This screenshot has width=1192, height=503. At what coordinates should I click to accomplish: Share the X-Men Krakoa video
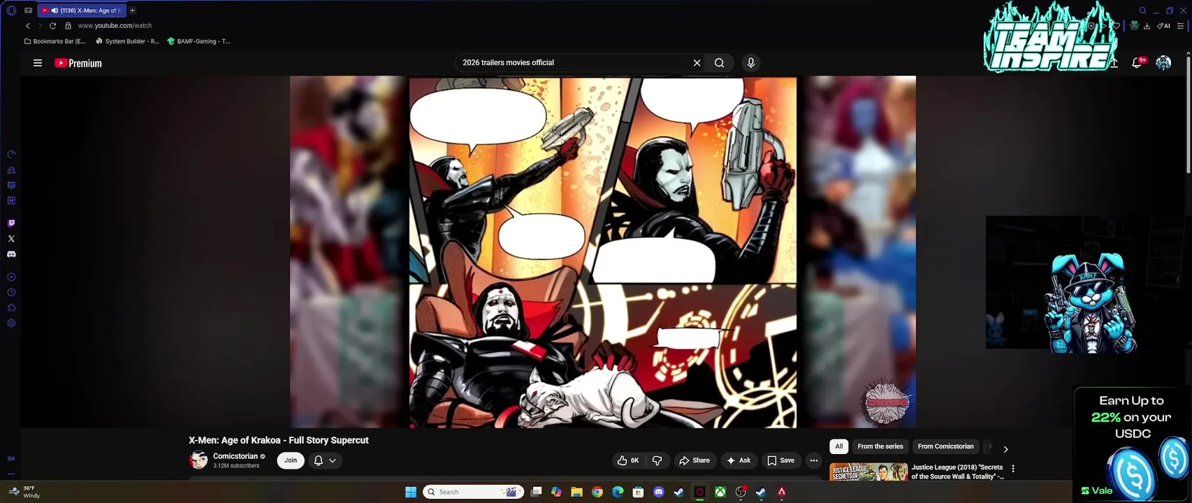click(x=694, y=460)
